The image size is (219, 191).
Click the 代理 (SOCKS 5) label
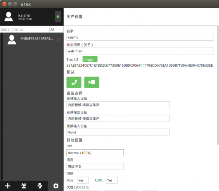tap(78, 187)
